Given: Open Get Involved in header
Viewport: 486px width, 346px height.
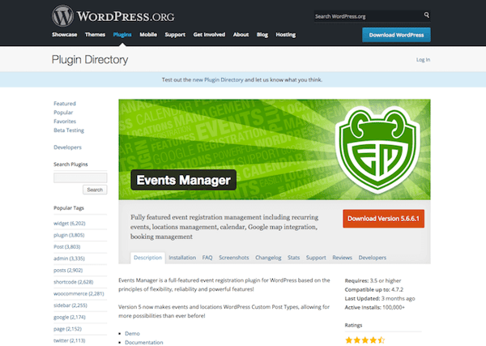Looking at the screenshot, I should pos(209,34).
